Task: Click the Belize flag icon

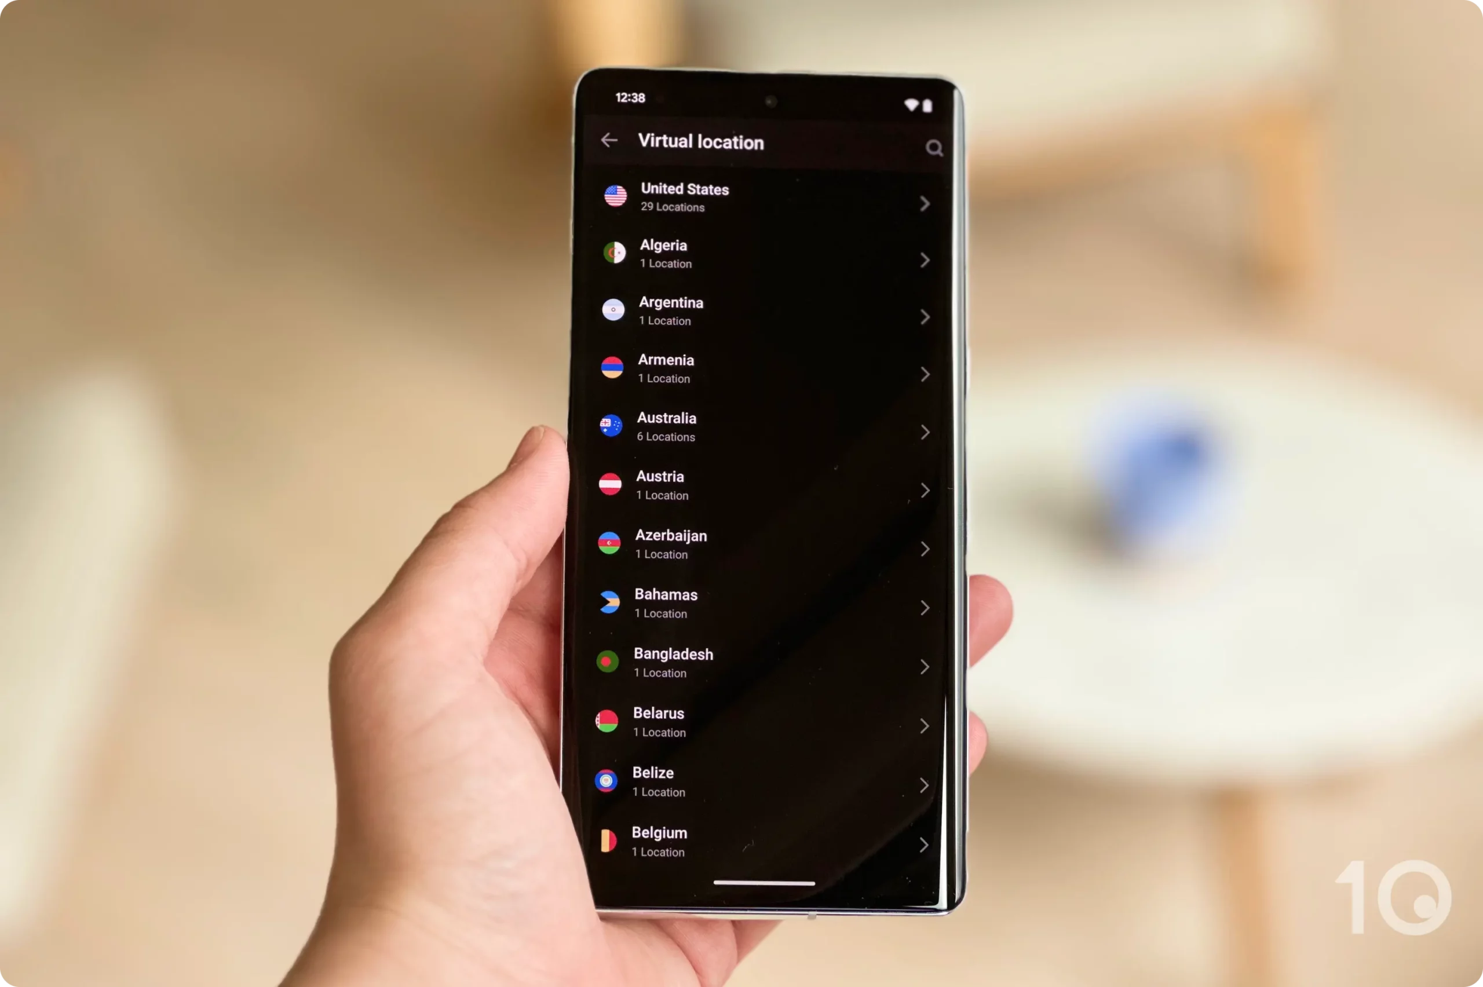Action: point(609,781)
